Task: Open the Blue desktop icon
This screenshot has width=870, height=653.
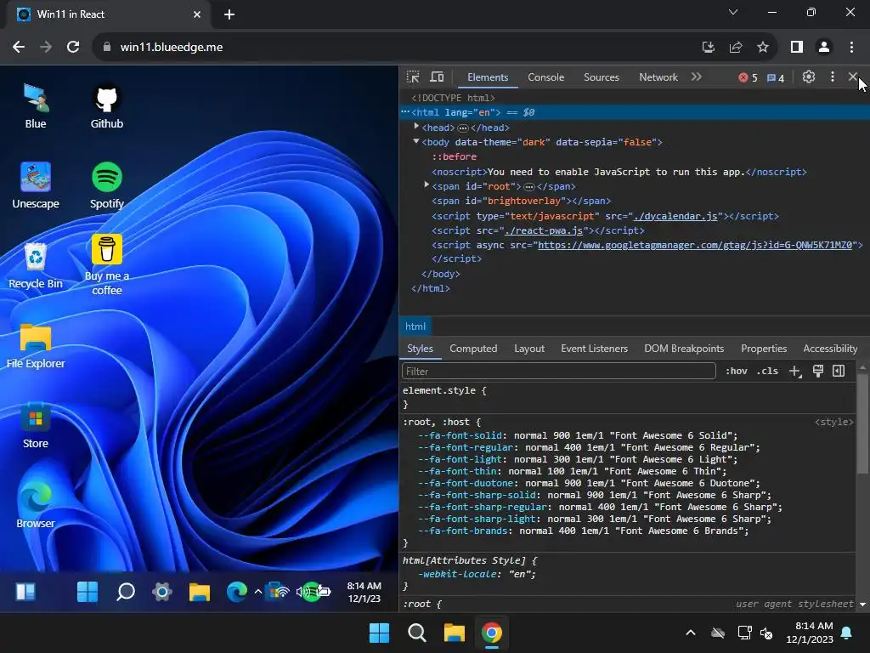Action: pyautogui.click(x=36, y=106)
